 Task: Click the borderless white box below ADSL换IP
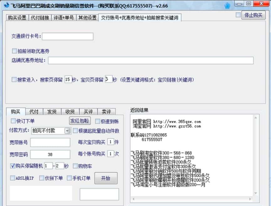point(41,193)
